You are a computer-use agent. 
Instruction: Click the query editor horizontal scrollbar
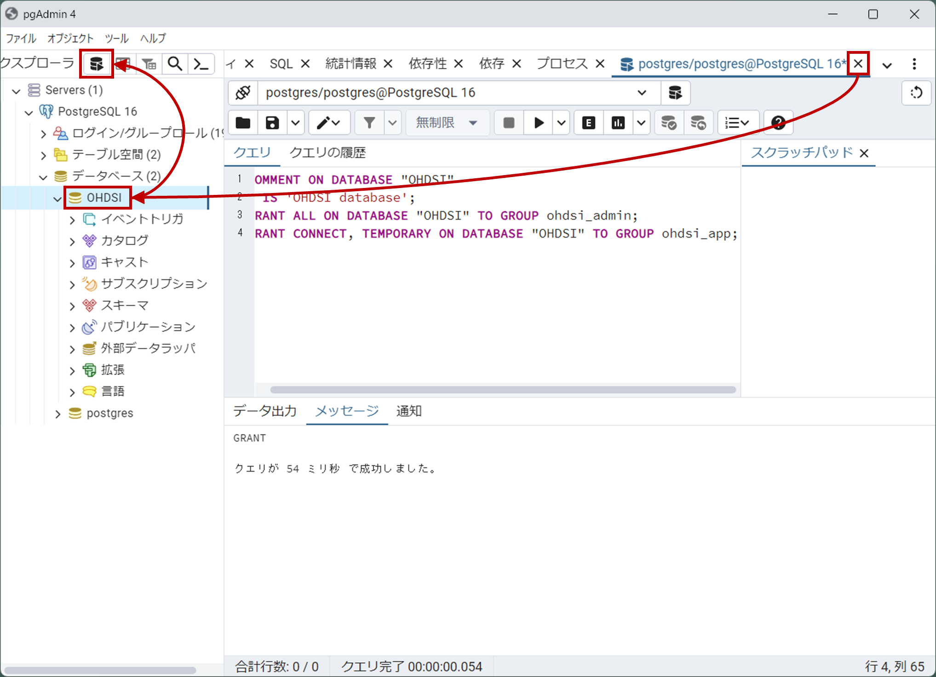[x=503, y=390]
